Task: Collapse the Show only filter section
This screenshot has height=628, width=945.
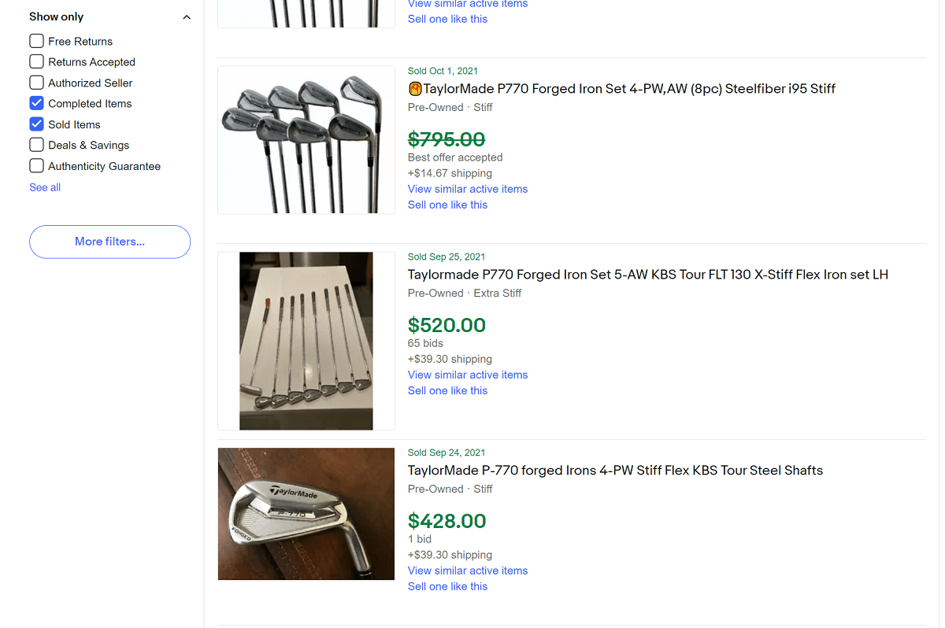Action: click(x=186, y=16)
